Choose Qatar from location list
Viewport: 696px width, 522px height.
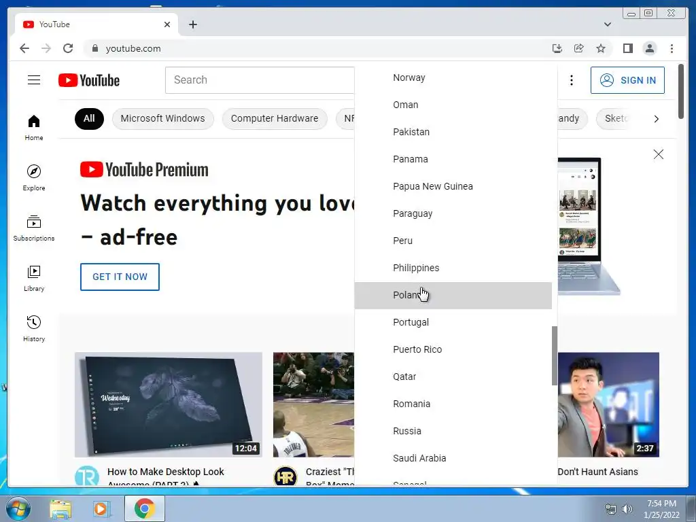pos(453,377)
